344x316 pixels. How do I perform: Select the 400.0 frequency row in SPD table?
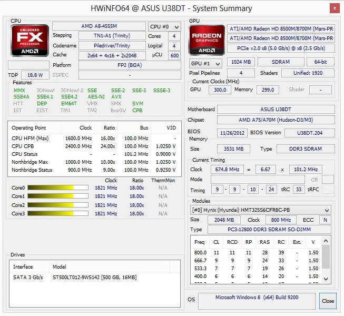[256, 276]
